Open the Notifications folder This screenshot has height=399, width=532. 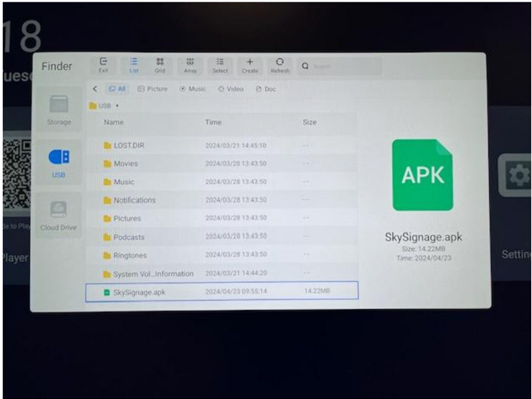click(x=222, y=200)
